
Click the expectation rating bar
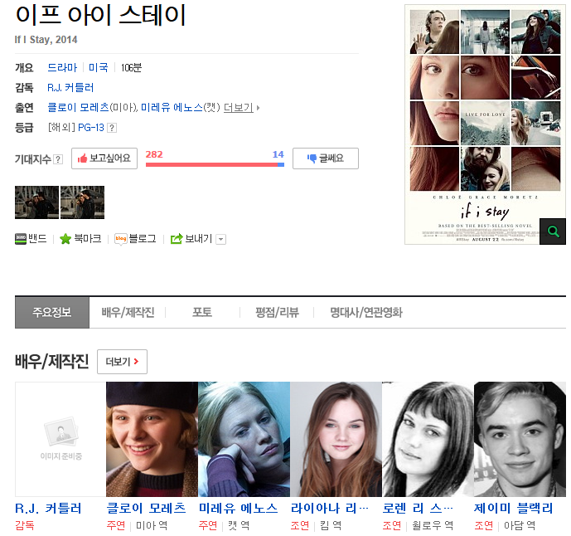coord(215,164)
